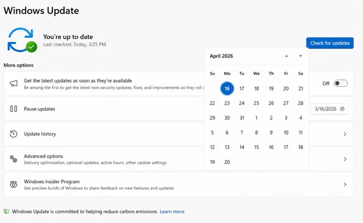Select date 28 in the calendar
This screenshot has width=363, height=223.
click(301, 103)
